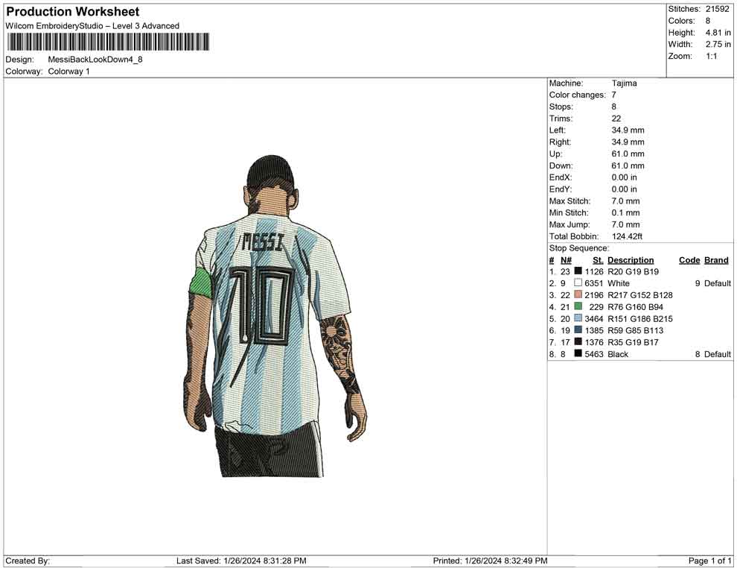Click the Messi embroidery design preview

point(275,316)
